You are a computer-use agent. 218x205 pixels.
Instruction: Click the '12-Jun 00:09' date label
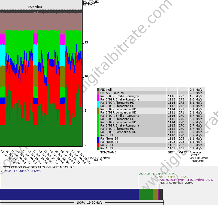pos(29,157)
